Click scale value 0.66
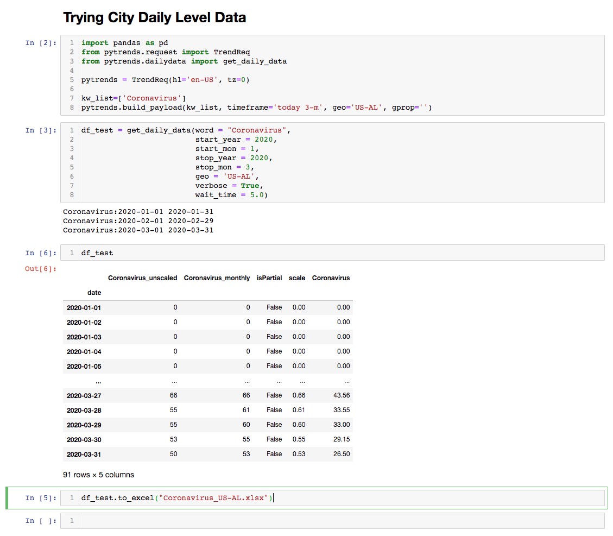 coord(299,395)
